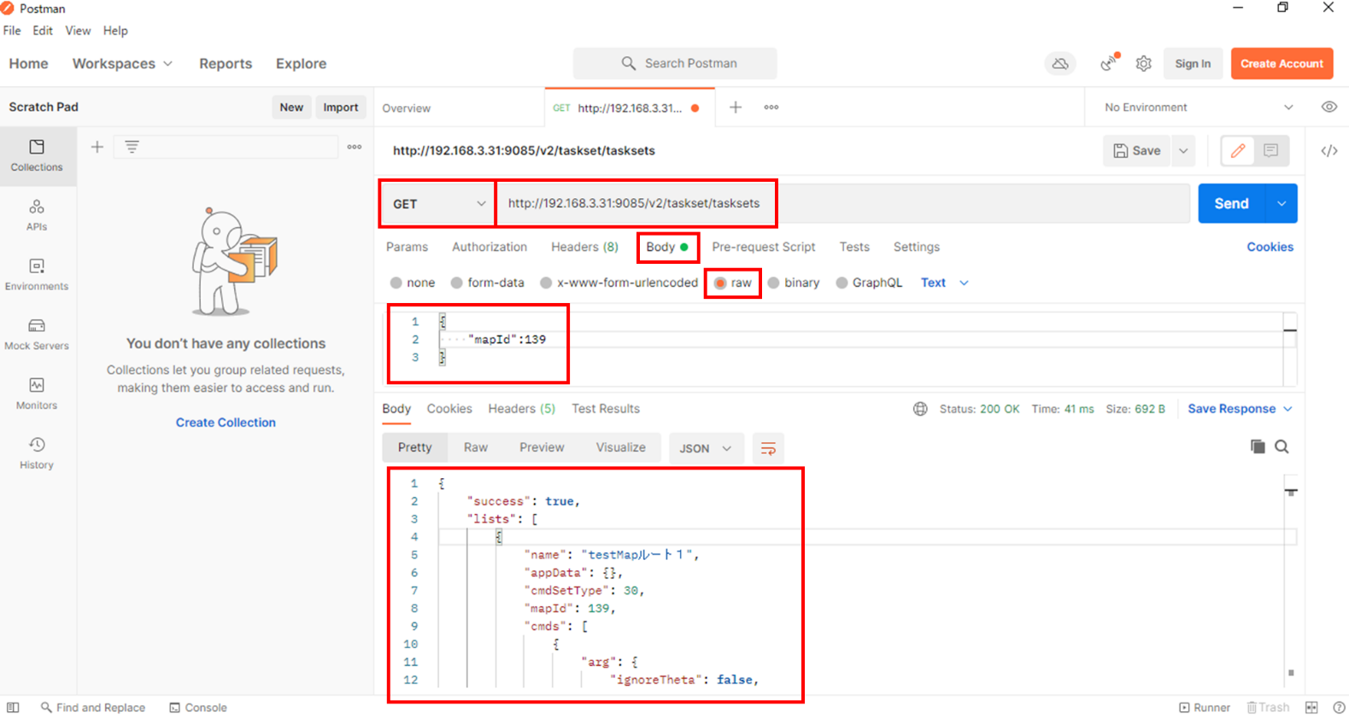Open the GET method dropdown
Viewport: 1349px width, 718px height.
click(437, 204)
